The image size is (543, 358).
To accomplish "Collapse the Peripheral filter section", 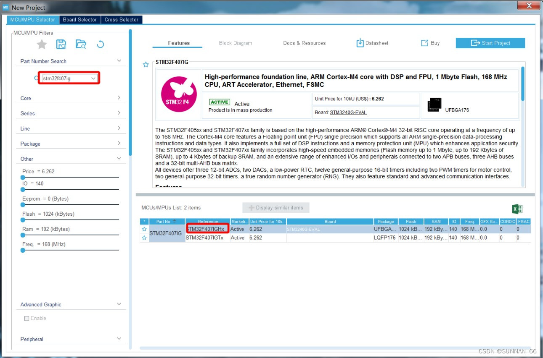I will coord(119,339).
